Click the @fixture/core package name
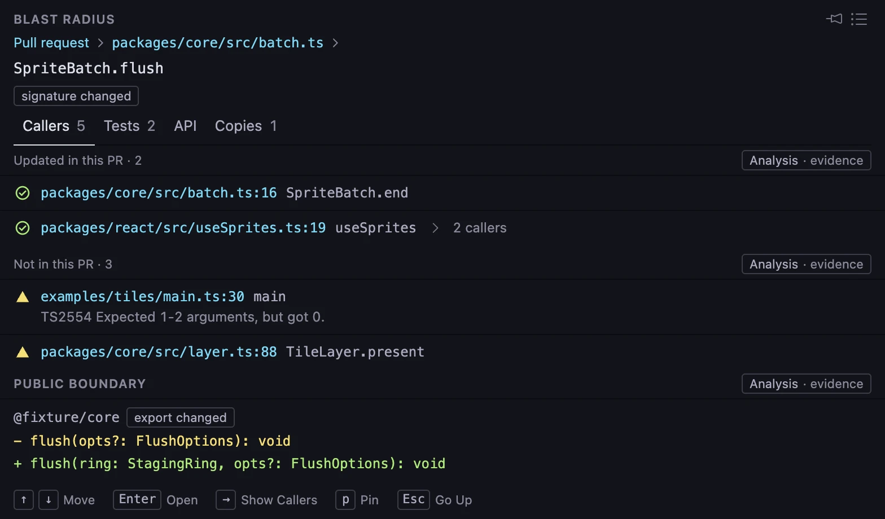 67,417
